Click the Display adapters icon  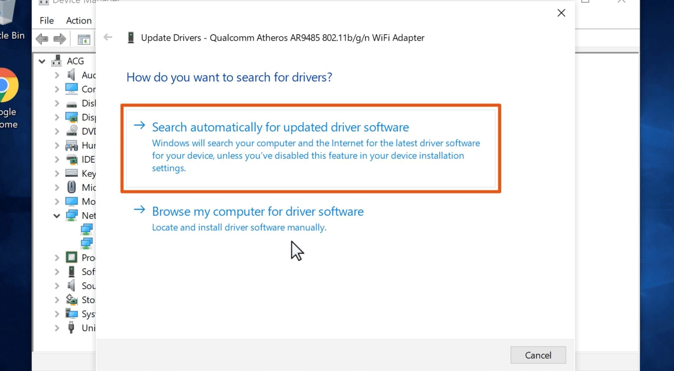(x=72, y=117)
